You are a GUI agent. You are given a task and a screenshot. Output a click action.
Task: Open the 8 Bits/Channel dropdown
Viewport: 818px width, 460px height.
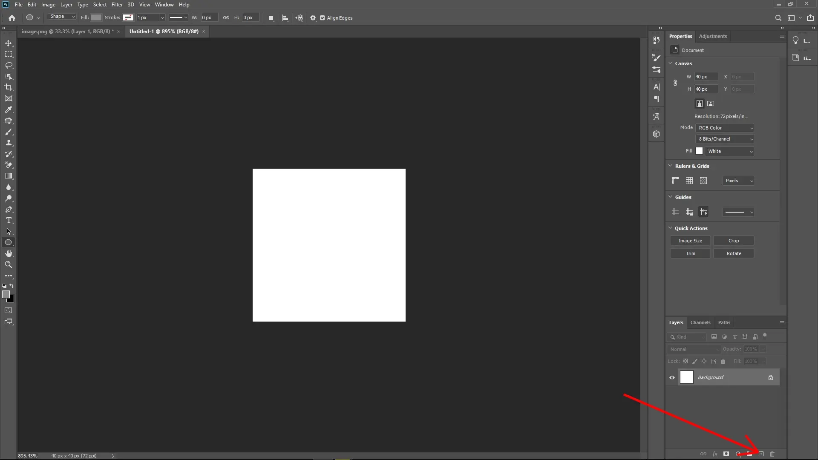click(x=725, y=139)
